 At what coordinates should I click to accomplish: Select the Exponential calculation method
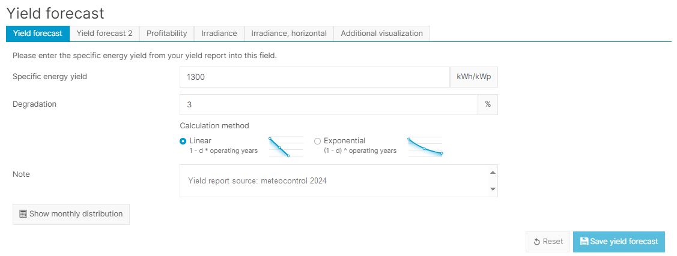(317, 141)
